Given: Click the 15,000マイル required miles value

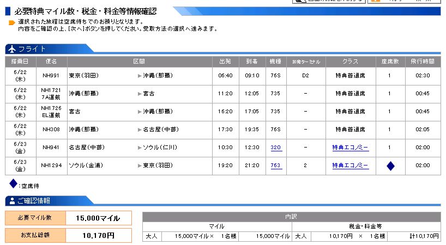Looking at the screenshot, I should tap(98, 218).
